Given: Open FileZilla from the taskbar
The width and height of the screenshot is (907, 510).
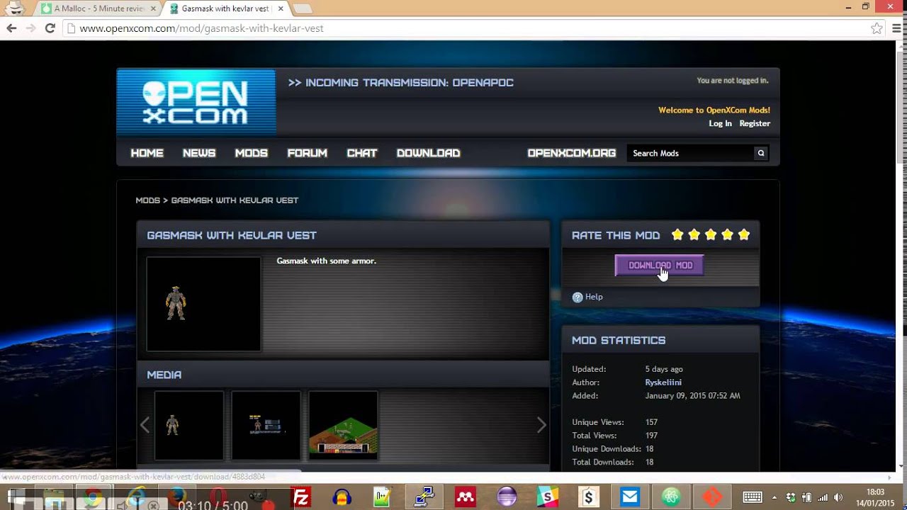Looking at the screenshot, I should (x=302, y=497).
